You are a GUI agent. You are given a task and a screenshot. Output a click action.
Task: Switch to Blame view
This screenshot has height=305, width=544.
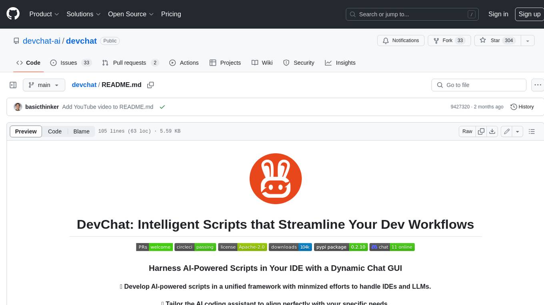[81, 131]
